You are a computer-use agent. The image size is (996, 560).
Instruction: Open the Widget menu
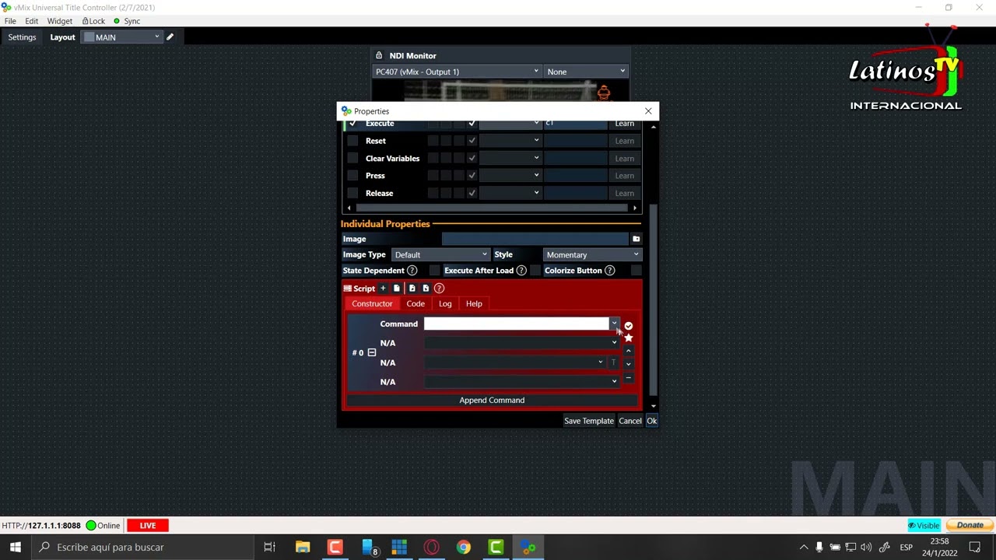tap(59, 21)
